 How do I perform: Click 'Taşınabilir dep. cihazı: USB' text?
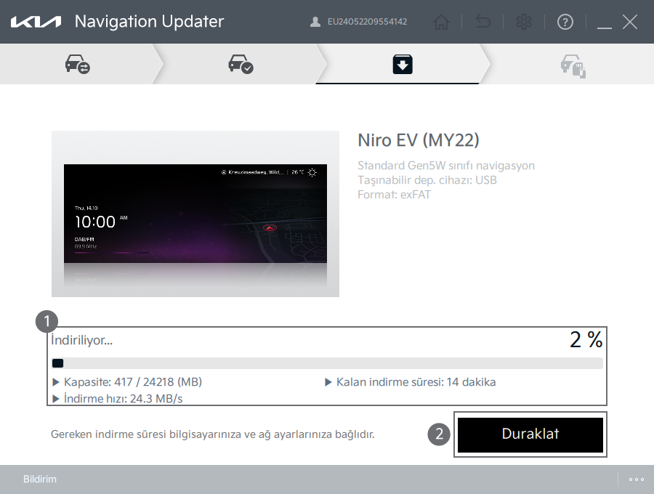point(427,180)
